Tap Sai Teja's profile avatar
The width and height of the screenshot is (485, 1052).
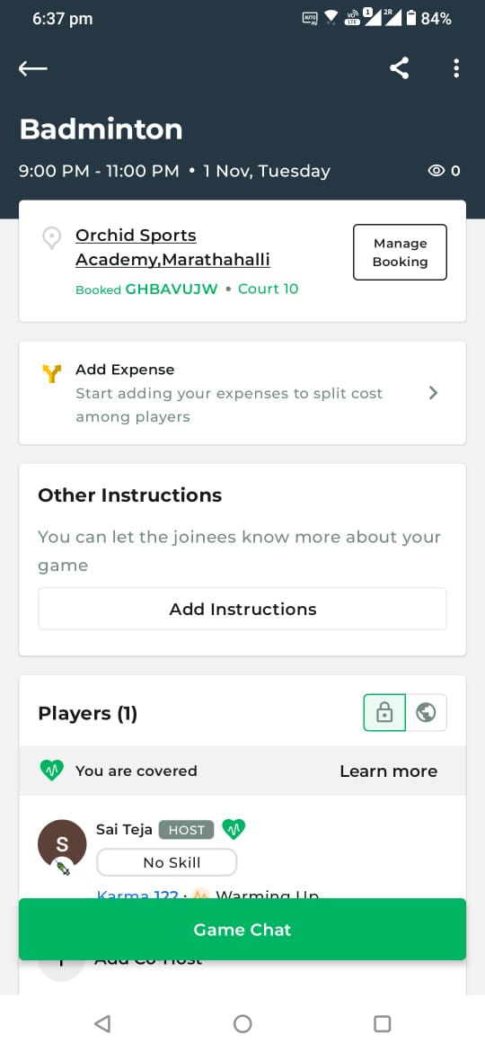pyautogui.click(x=62, y=844)
